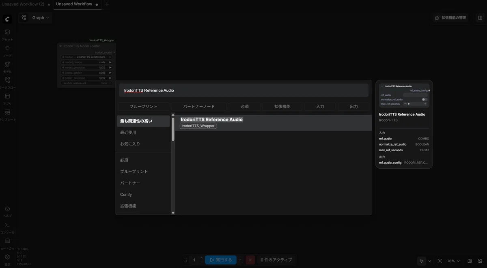Select the 拡張機能 filter chip at top
Image resolution: width=487 pixels, height=268 pixels.
[x=282, y=107]
